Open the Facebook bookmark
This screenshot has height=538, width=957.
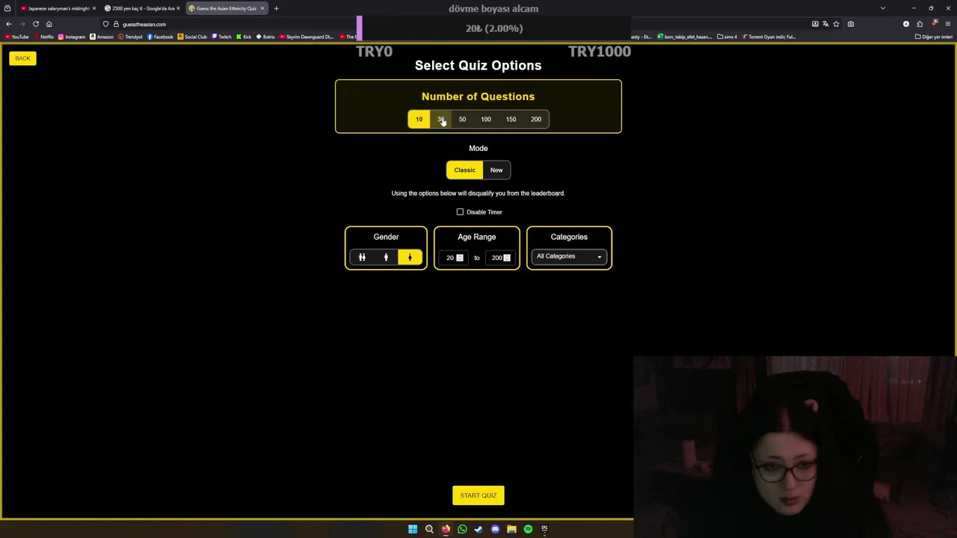(x=160, y=37)
